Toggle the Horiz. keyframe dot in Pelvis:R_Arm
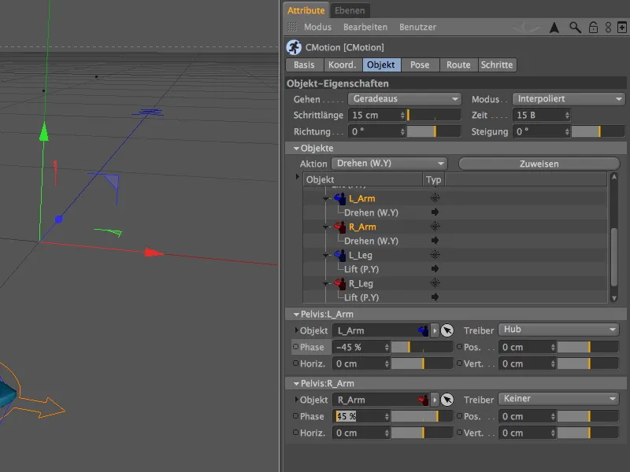This screenshot has height=472, width=630. point(296,432)
